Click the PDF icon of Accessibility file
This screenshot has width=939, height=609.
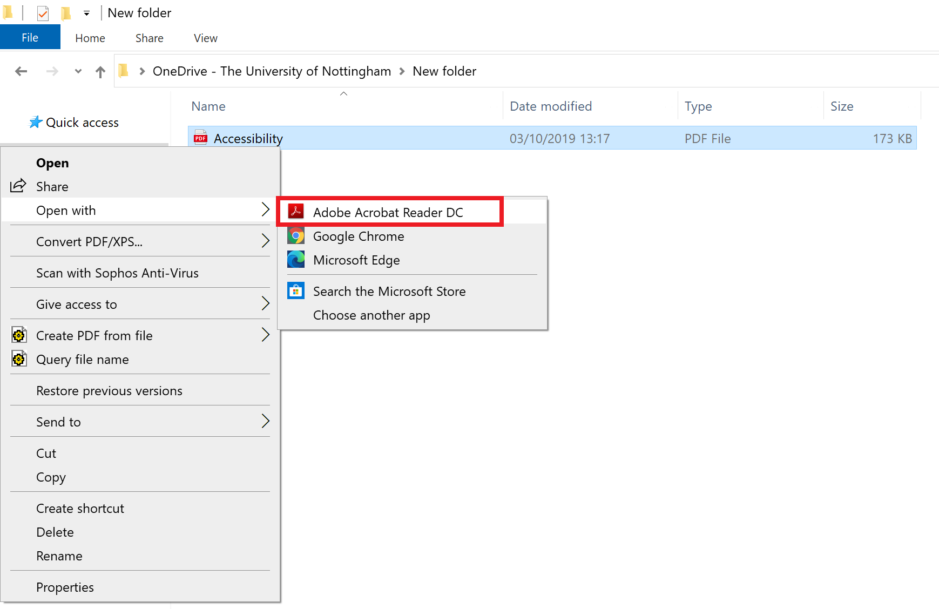tap(200, 138)
